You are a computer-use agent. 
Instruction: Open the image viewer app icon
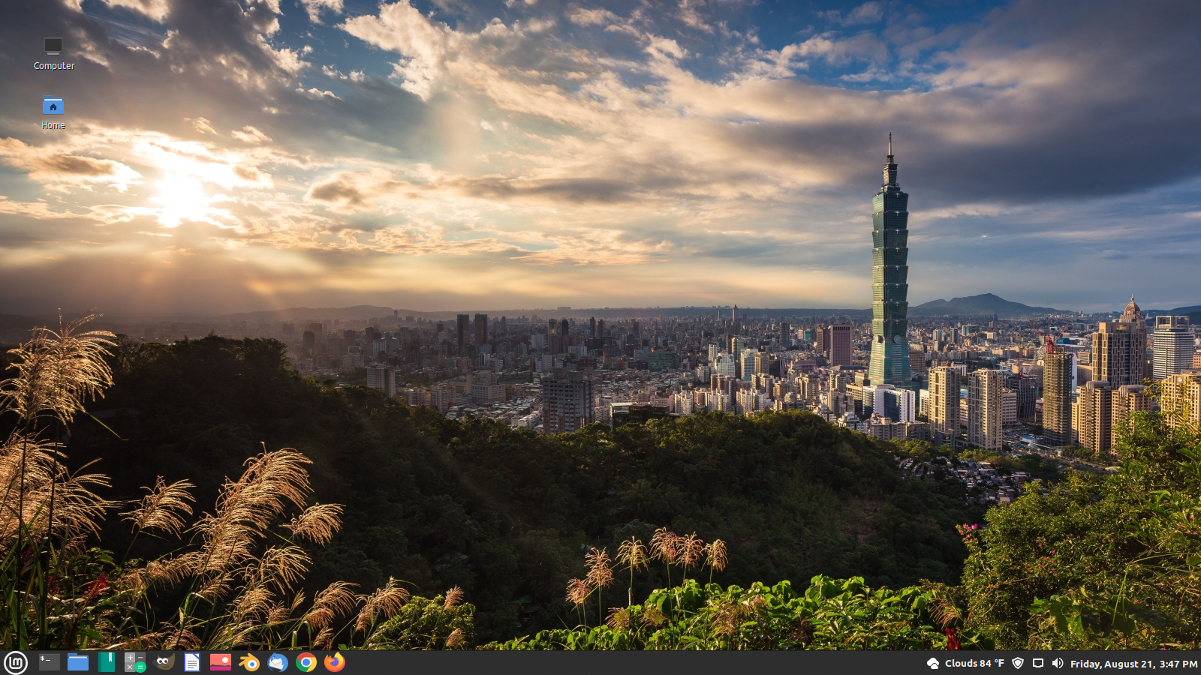(221, 662)
